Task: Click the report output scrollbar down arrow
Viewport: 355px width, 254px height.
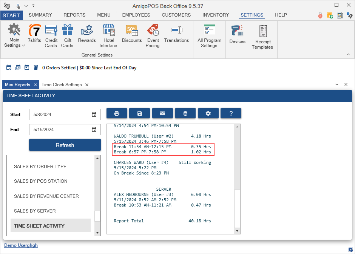Action: tap(237, 231)
